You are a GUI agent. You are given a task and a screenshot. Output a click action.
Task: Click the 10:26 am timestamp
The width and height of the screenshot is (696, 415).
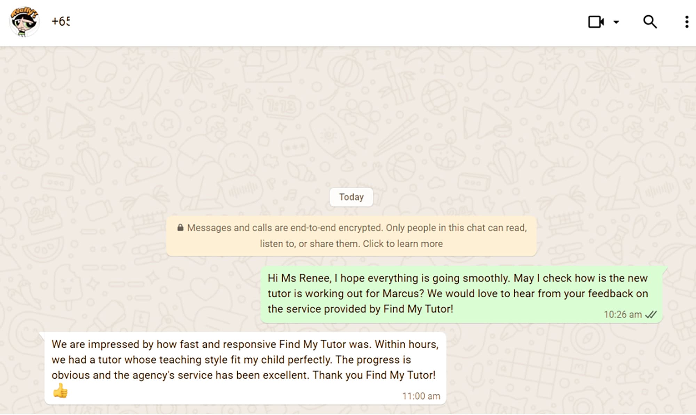click(x=623, y=315)
